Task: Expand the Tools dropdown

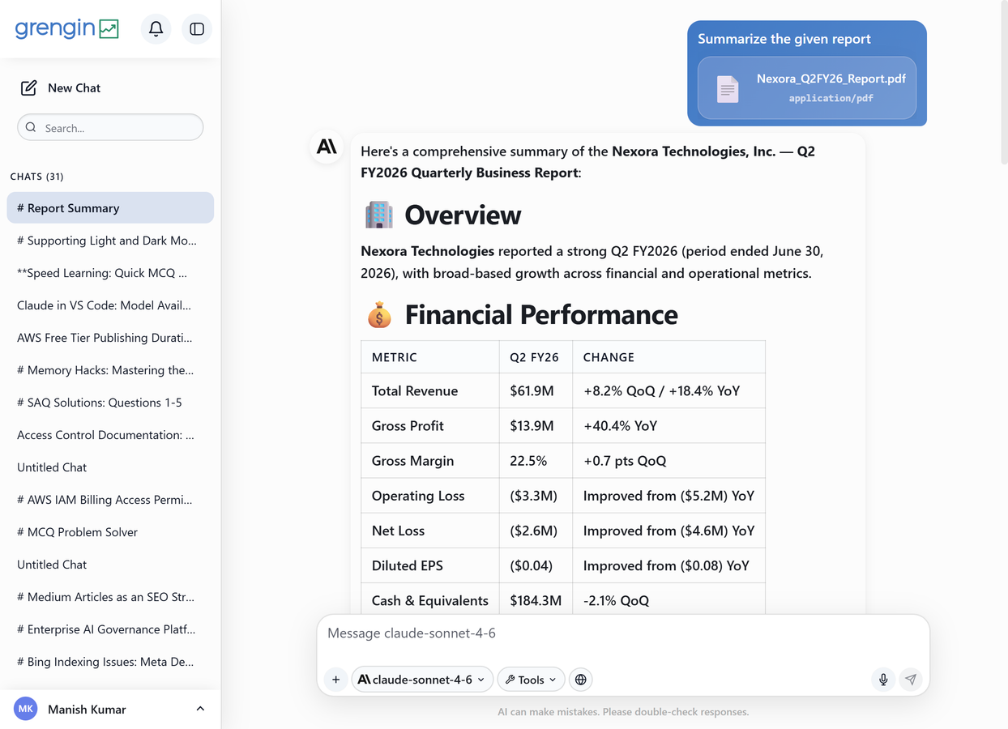Action: (x=531, y=680)
